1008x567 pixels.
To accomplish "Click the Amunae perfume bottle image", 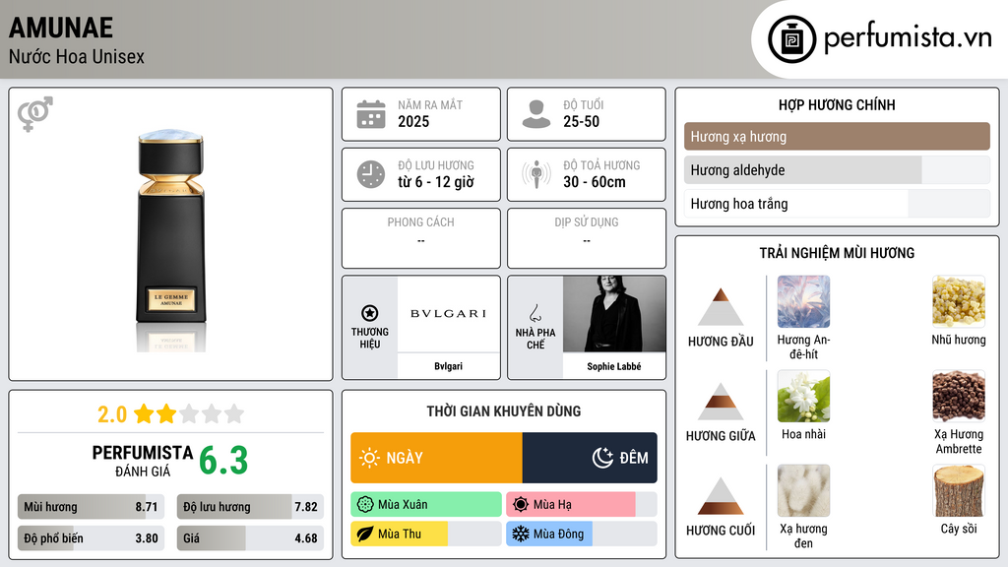I will [x=171, y=238].
